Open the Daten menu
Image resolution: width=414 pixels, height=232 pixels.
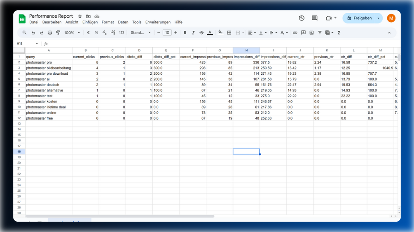coord(123,22)
